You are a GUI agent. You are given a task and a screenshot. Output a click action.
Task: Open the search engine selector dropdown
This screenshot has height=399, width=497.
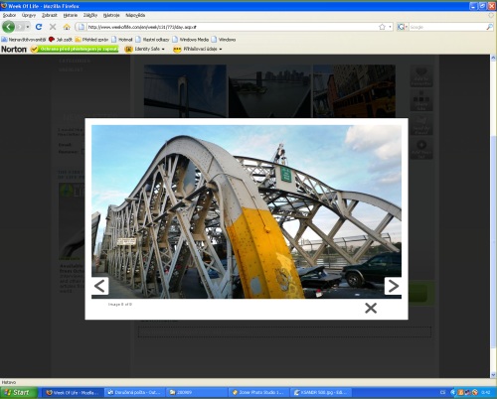[x=403, y=27]
